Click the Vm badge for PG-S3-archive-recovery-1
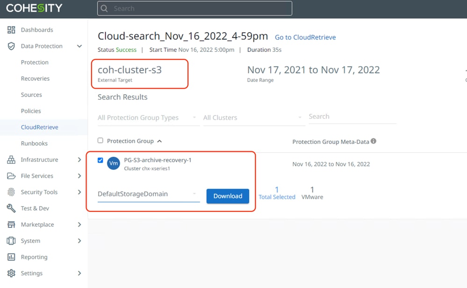This screenshot has height=288, width=467. pyautogui.click(x=114, y=163)
